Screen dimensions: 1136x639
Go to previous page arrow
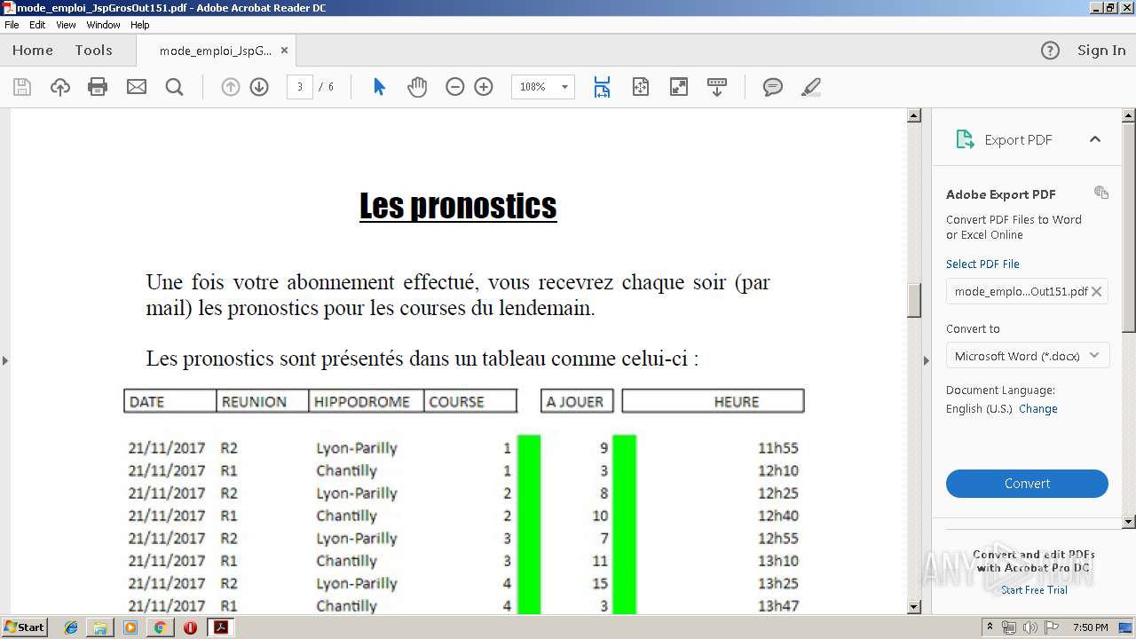[231, 87]
